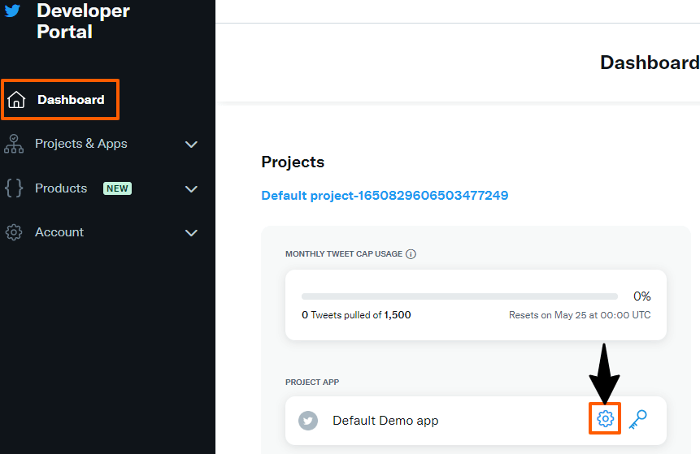
Task: Expand the Products chevron
Action: pyautogui.click(x=191, y=189)
